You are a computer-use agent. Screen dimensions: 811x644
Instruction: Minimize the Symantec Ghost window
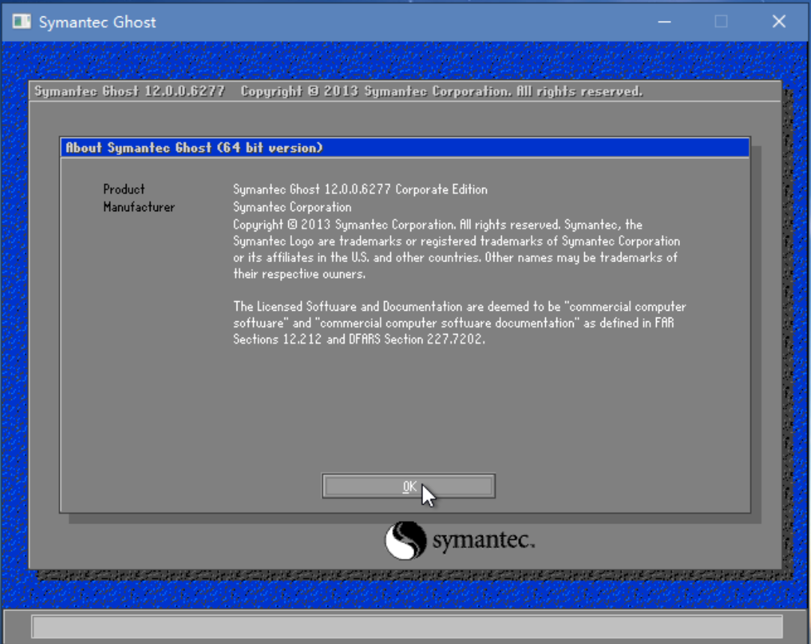665,22
